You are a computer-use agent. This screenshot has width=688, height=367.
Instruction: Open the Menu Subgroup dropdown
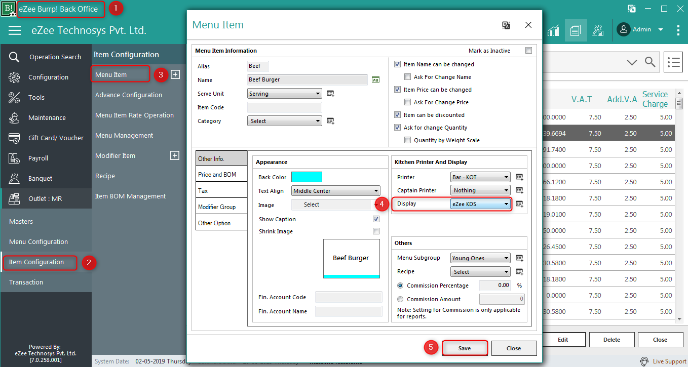pos(480,258)
